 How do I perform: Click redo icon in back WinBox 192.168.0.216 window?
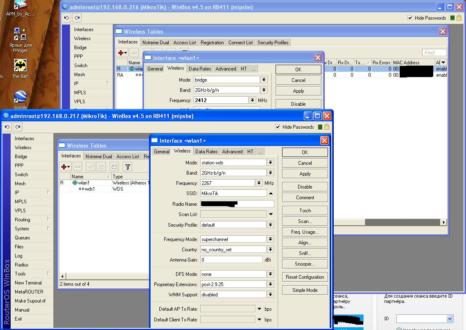pyautogui.click(x=77, y=18)
